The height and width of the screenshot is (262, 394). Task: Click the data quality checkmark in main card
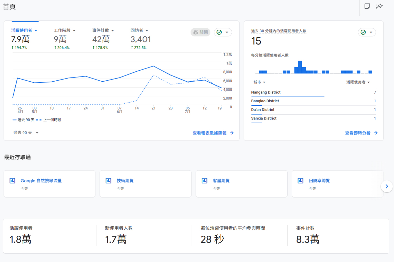[219, 32]
